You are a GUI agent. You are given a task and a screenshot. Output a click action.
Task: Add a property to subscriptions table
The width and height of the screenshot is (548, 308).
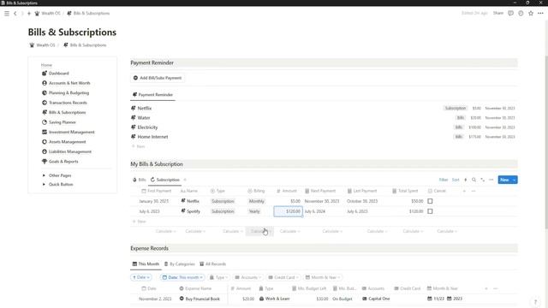[464, 191]
